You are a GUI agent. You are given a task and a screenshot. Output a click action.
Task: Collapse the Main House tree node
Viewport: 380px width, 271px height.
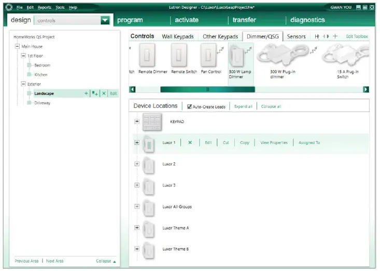(17, 46)
